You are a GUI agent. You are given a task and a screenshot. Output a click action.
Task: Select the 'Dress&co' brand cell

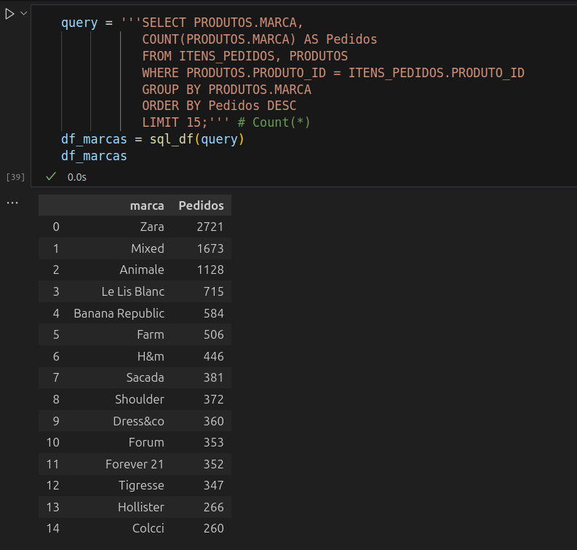coord(138,421)
